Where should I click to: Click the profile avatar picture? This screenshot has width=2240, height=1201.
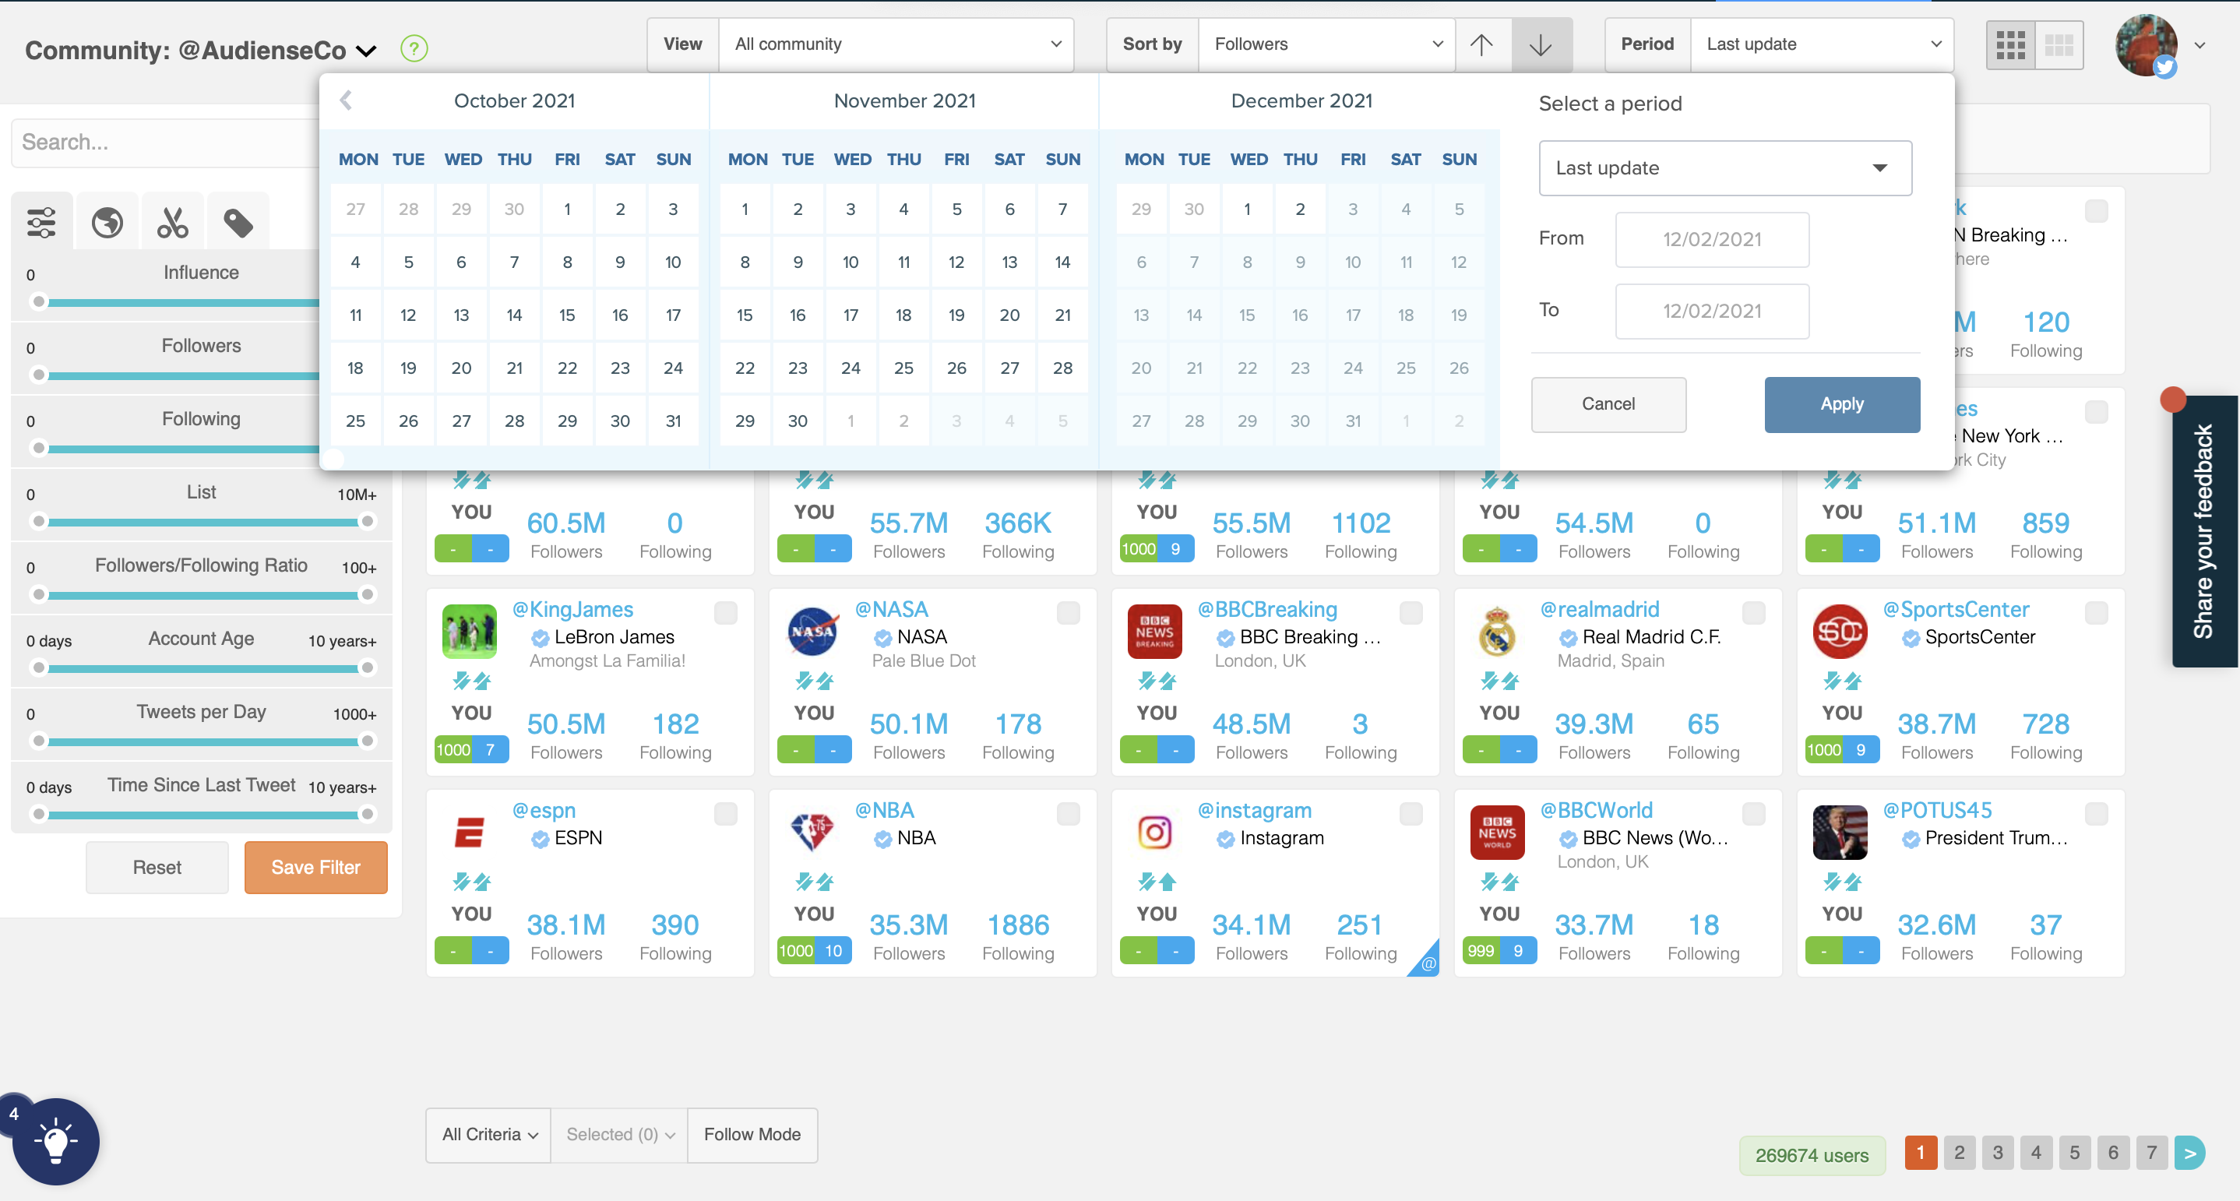[2145, 45]
